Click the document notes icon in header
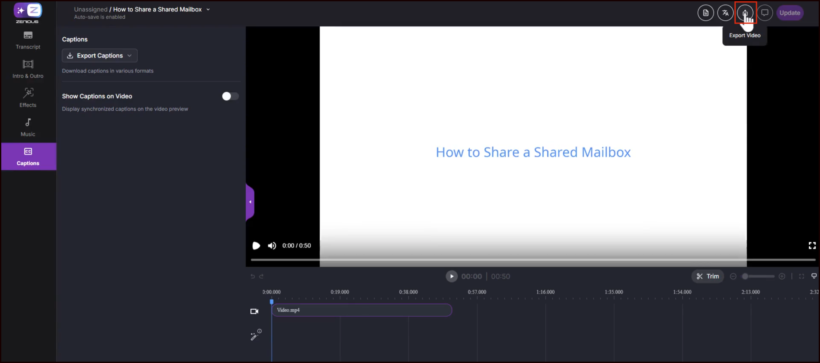Image resolution: width=820 pixels, height=363 pixels. [x=705, y=13]
